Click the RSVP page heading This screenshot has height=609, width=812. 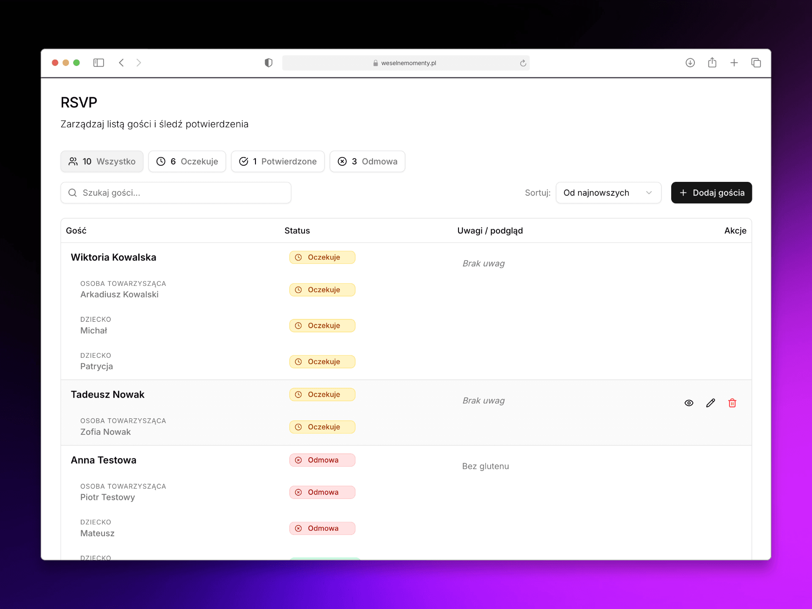point(79,102)
